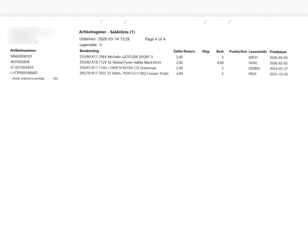The image size is (308, 231).
Task: Click the Artikelnummer column header
Action: coord(23,51)
